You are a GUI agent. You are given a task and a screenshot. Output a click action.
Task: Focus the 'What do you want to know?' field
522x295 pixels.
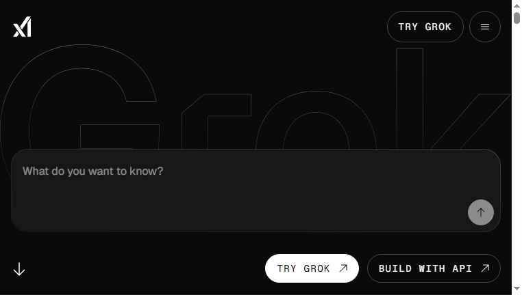(x=256, y=191)
